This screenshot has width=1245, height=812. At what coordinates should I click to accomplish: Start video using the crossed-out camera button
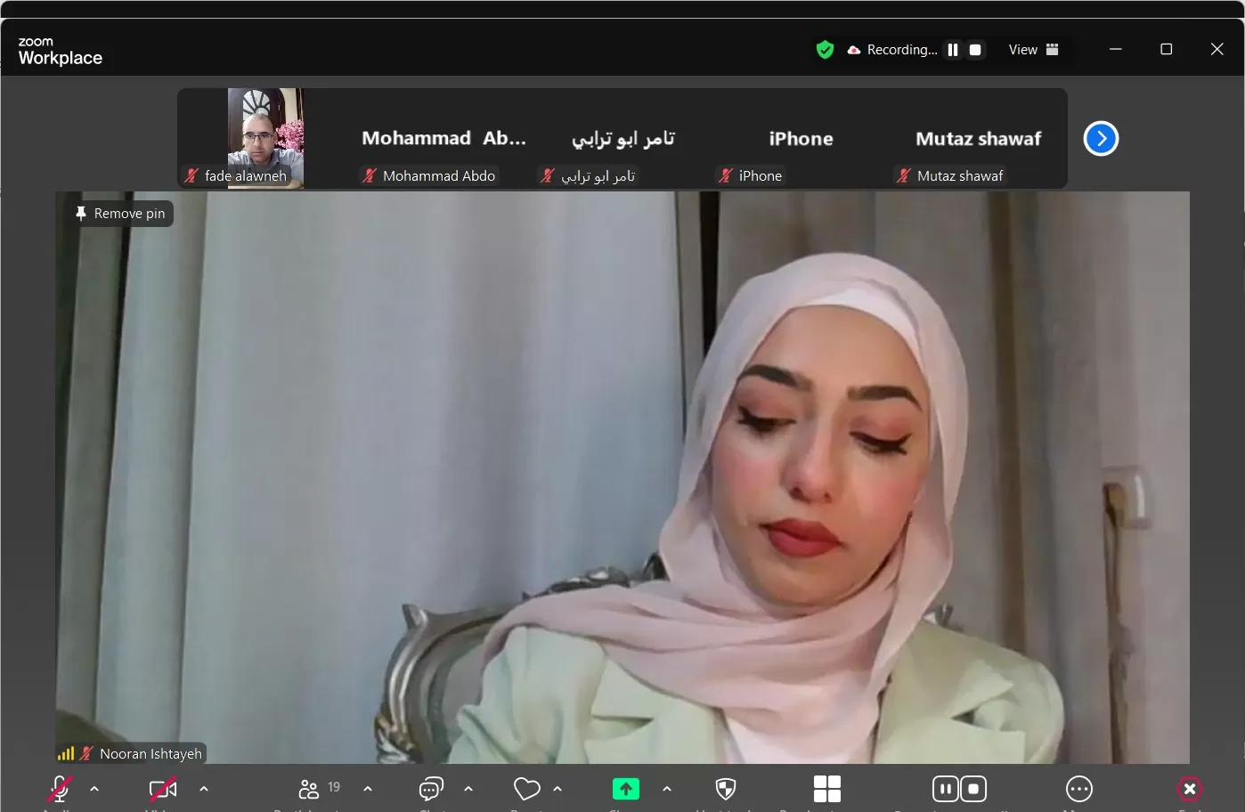(x=163, y=789)
